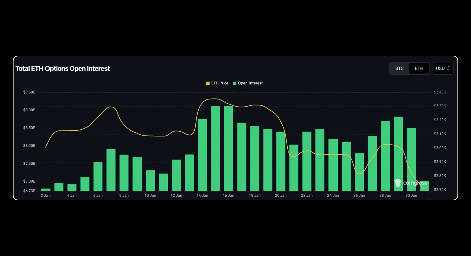
Task: Select the yellow square in the chart legend
Action: point(207,83)
